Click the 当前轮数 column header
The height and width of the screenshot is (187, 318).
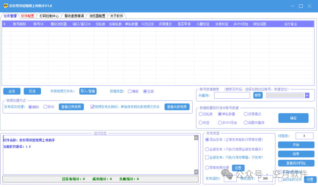116,24
